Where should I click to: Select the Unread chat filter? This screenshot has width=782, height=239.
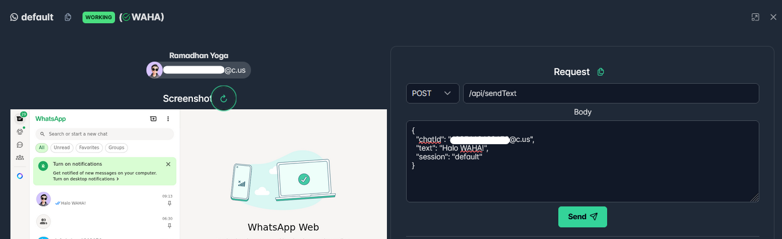pos(62,148)
